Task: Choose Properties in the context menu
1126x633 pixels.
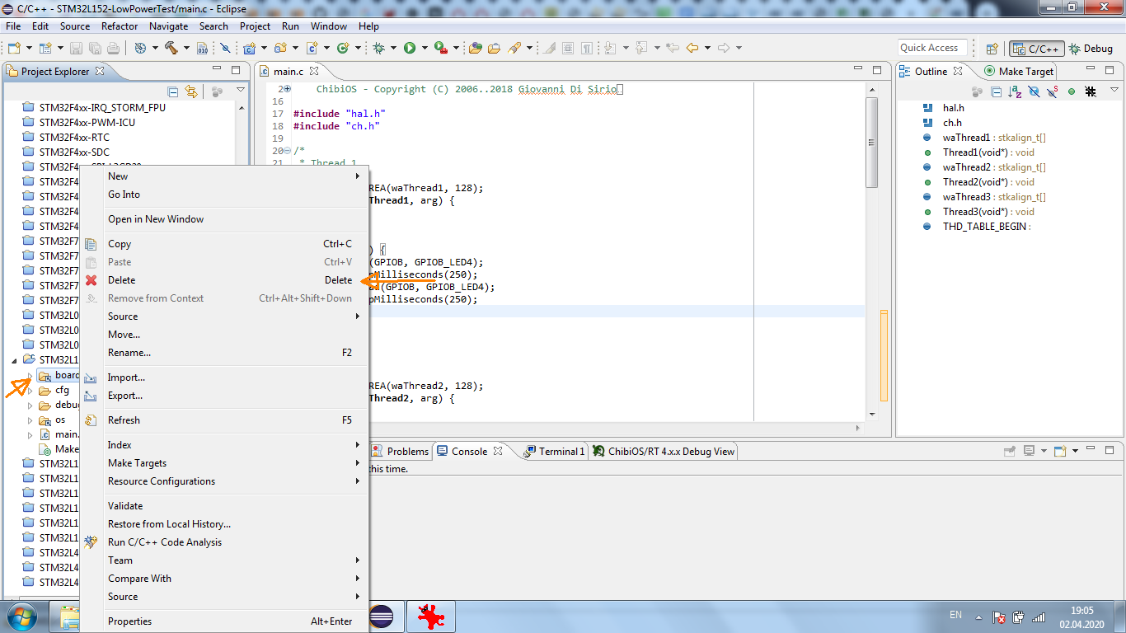Action: [x=129, y=621]
